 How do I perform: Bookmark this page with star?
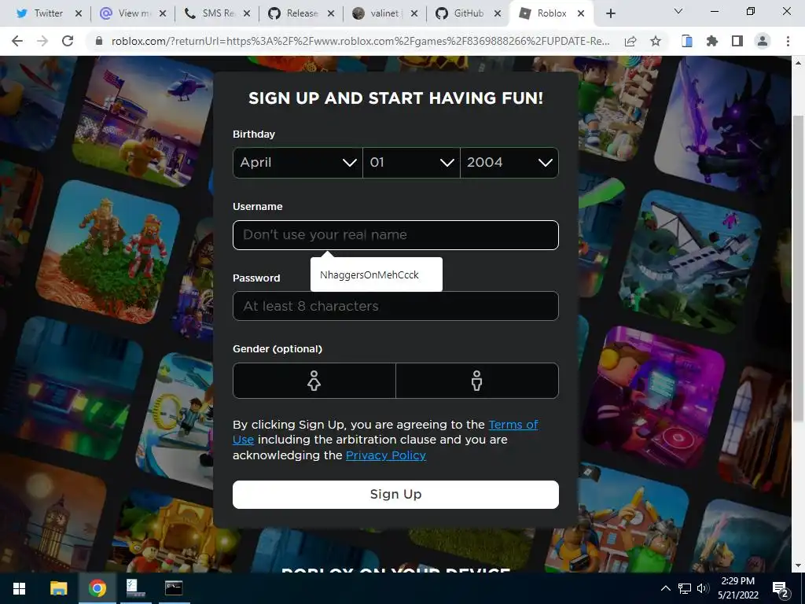pos(656,41)
